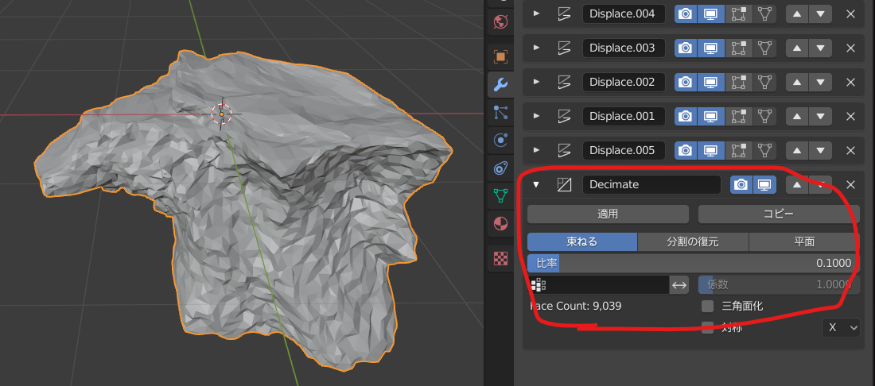Toggle cage editing for Displace.001
This screenshot has height=386, width=875.
coord(765,117)
